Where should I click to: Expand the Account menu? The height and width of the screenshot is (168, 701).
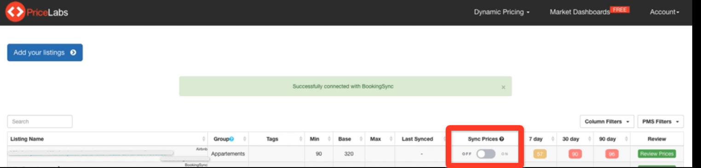coord(664,12)
